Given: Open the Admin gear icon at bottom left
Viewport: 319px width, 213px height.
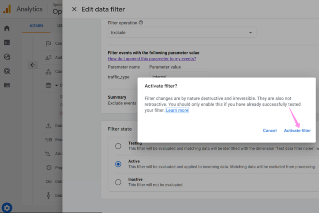Looking at the screenshot, I should pos(7,208).
